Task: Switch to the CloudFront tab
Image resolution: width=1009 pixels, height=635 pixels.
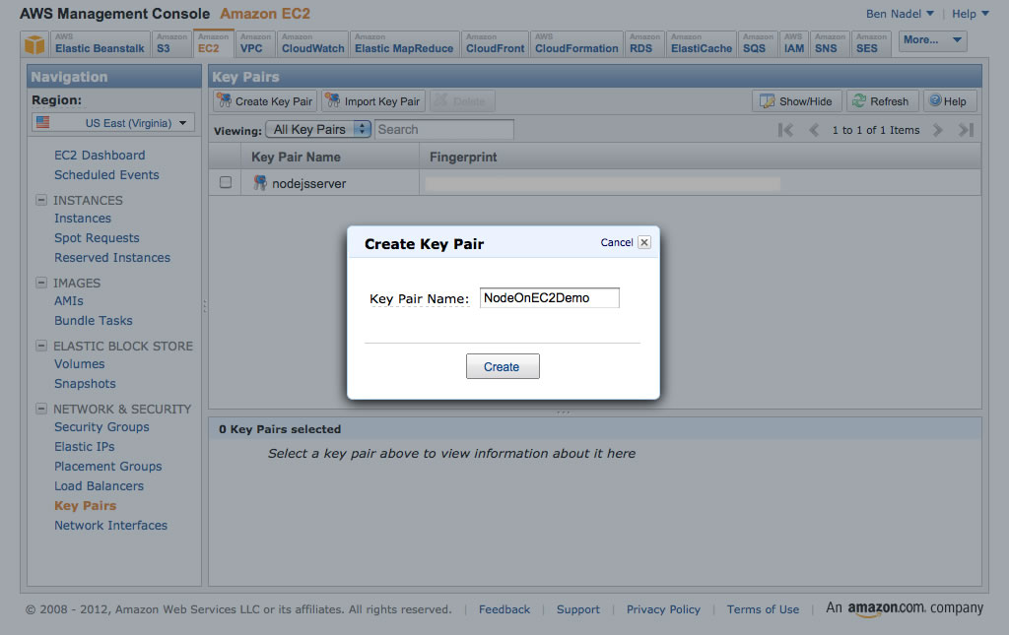Action: (x=496, y=43)
